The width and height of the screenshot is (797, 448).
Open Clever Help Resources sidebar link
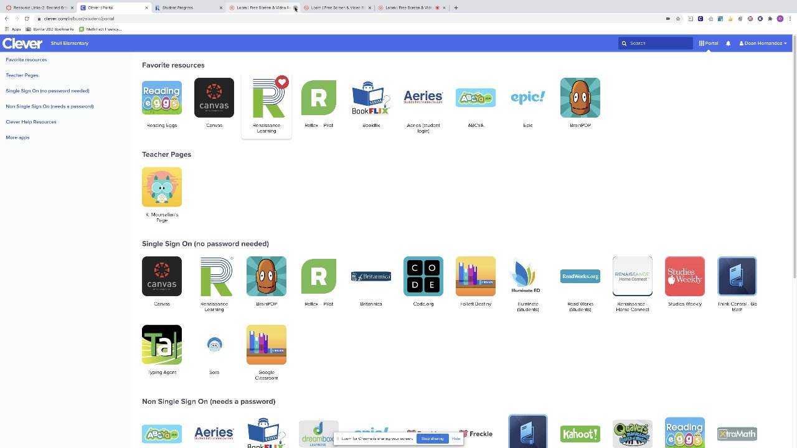(x=31, y=122)
